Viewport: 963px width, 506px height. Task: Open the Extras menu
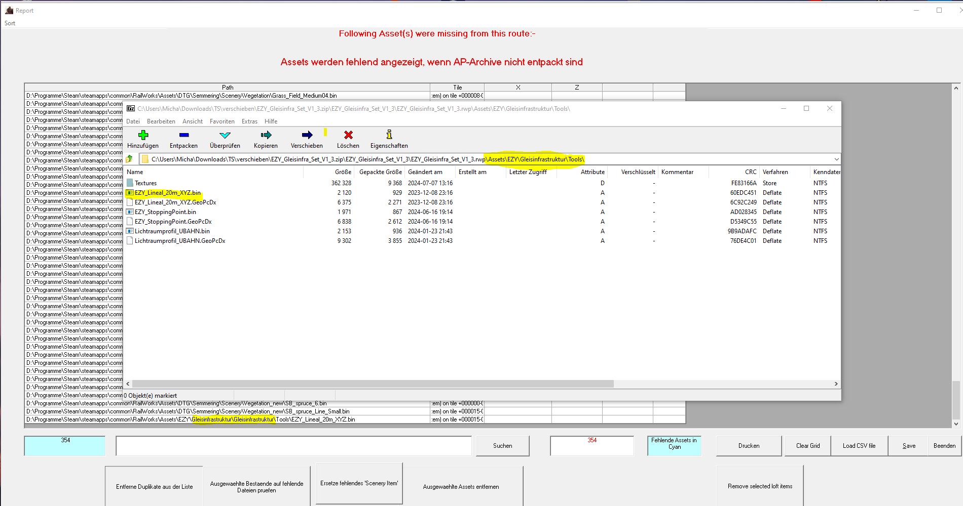(x=249, y=121)
